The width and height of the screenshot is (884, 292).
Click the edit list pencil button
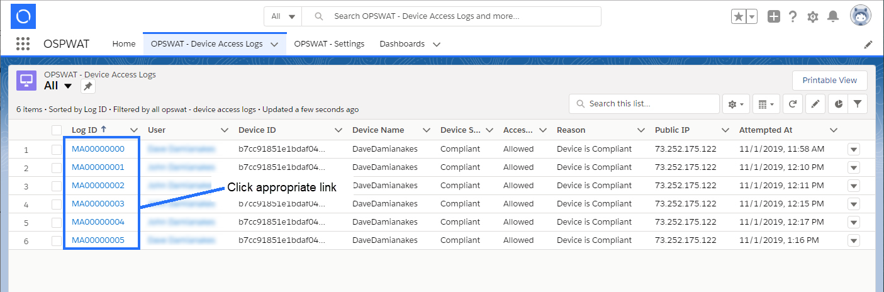[x=815, y=104]
